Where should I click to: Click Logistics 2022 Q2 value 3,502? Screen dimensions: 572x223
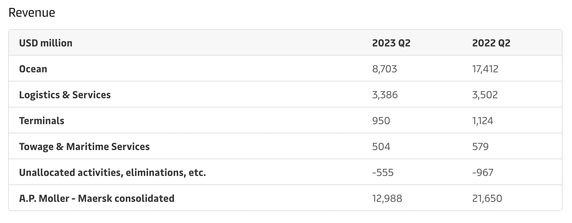(x=485, y=95)
